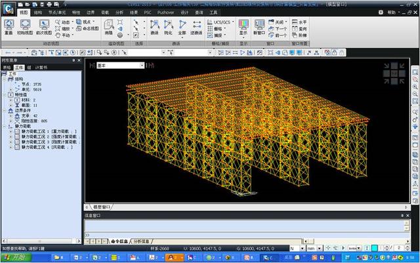Viewport: 420px width, 263px height.
Task: Click the 阶梯 (Cascade) window layout icon
Action: tap(299, 35)
